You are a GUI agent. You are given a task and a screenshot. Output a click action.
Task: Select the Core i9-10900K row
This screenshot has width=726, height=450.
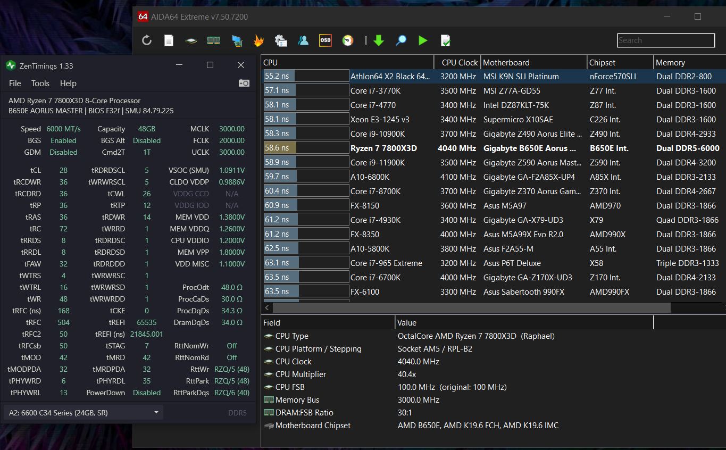494,134
